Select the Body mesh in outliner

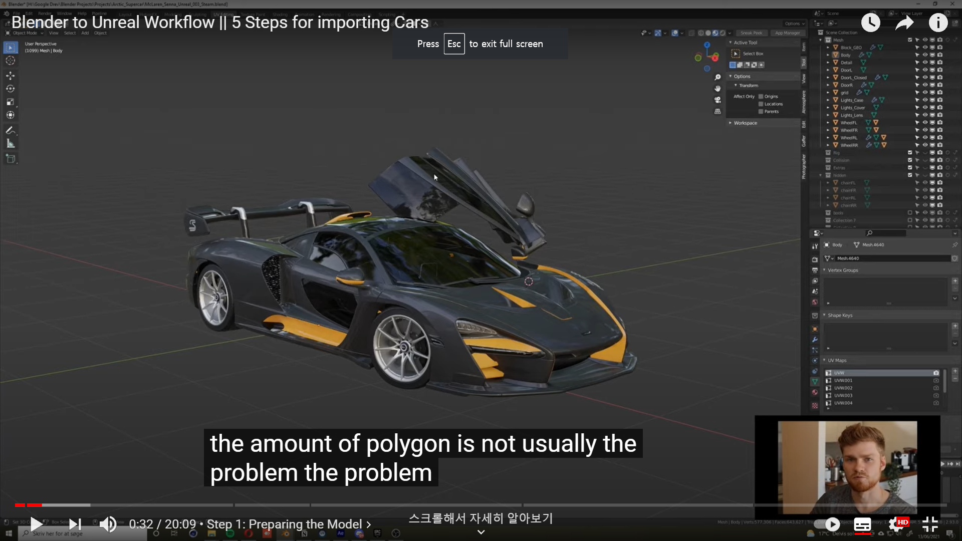coord(846,55)
